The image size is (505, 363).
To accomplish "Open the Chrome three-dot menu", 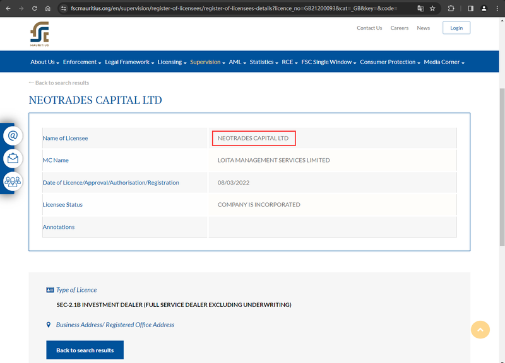I will tap(497, 8).
